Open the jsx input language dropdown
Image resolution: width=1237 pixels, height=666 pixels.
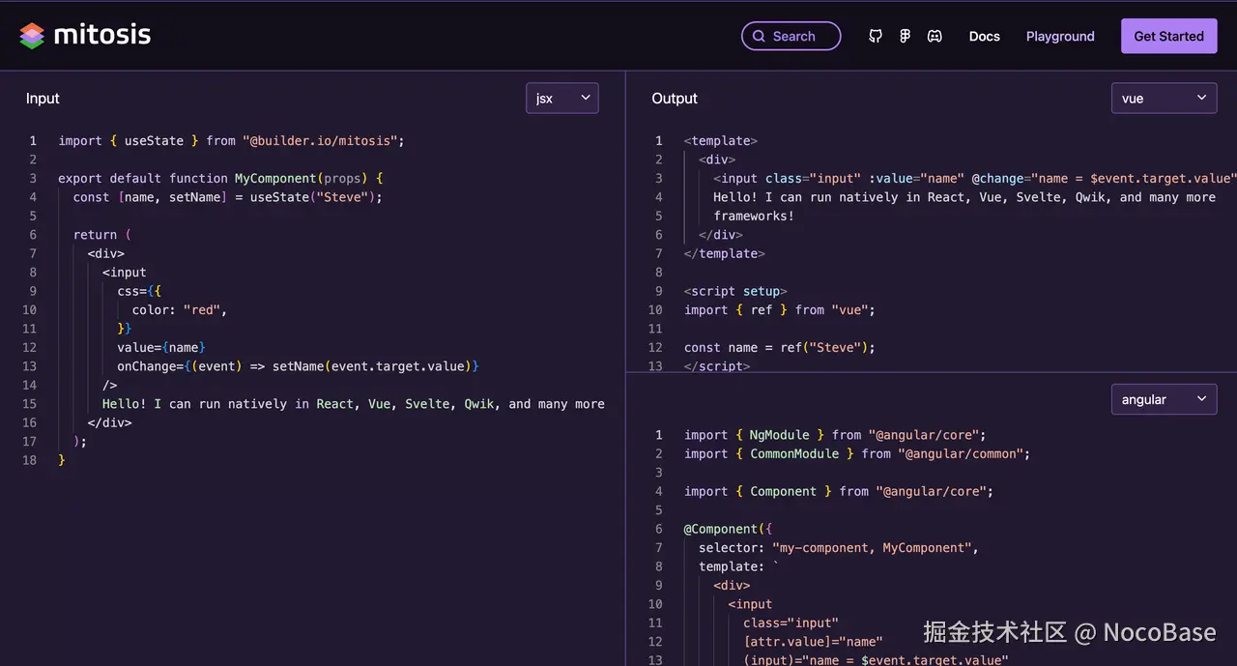tap(562, 98)
